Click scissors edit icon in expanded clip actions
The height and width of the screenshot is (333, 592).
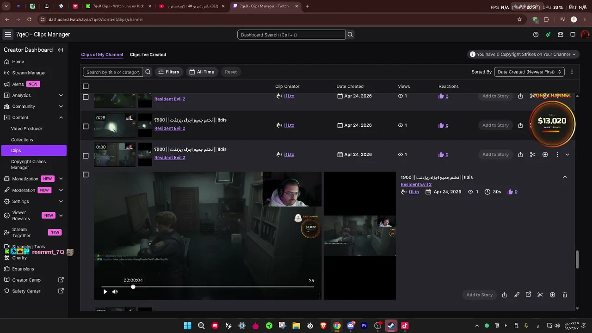click(540, 295)
